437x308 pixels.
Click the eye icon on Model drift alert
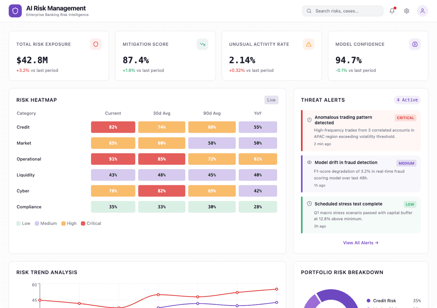coord(309,162)
